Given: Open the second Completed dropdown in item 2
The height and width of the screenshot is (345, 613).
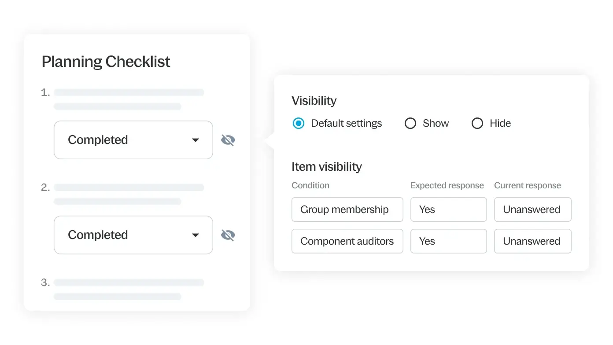Looking at the screenshot, I should coord(133,235).
